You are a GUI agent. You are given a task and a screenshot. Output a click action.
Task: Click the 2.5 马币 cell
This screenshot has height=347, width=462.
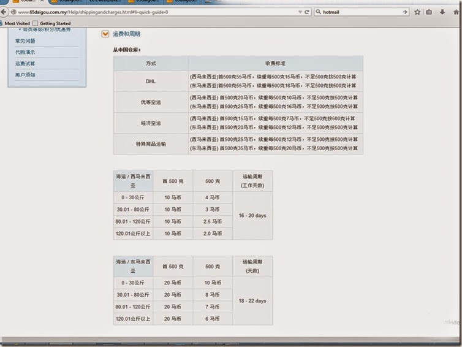point(213,221)
